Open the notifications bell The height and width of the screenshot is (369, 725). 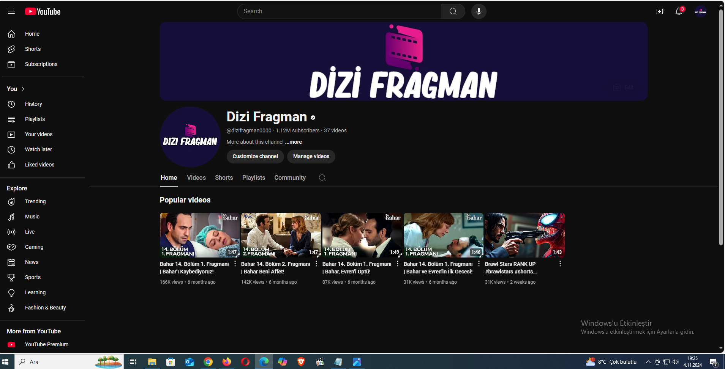pyautogui.click(x=679, y=11)
